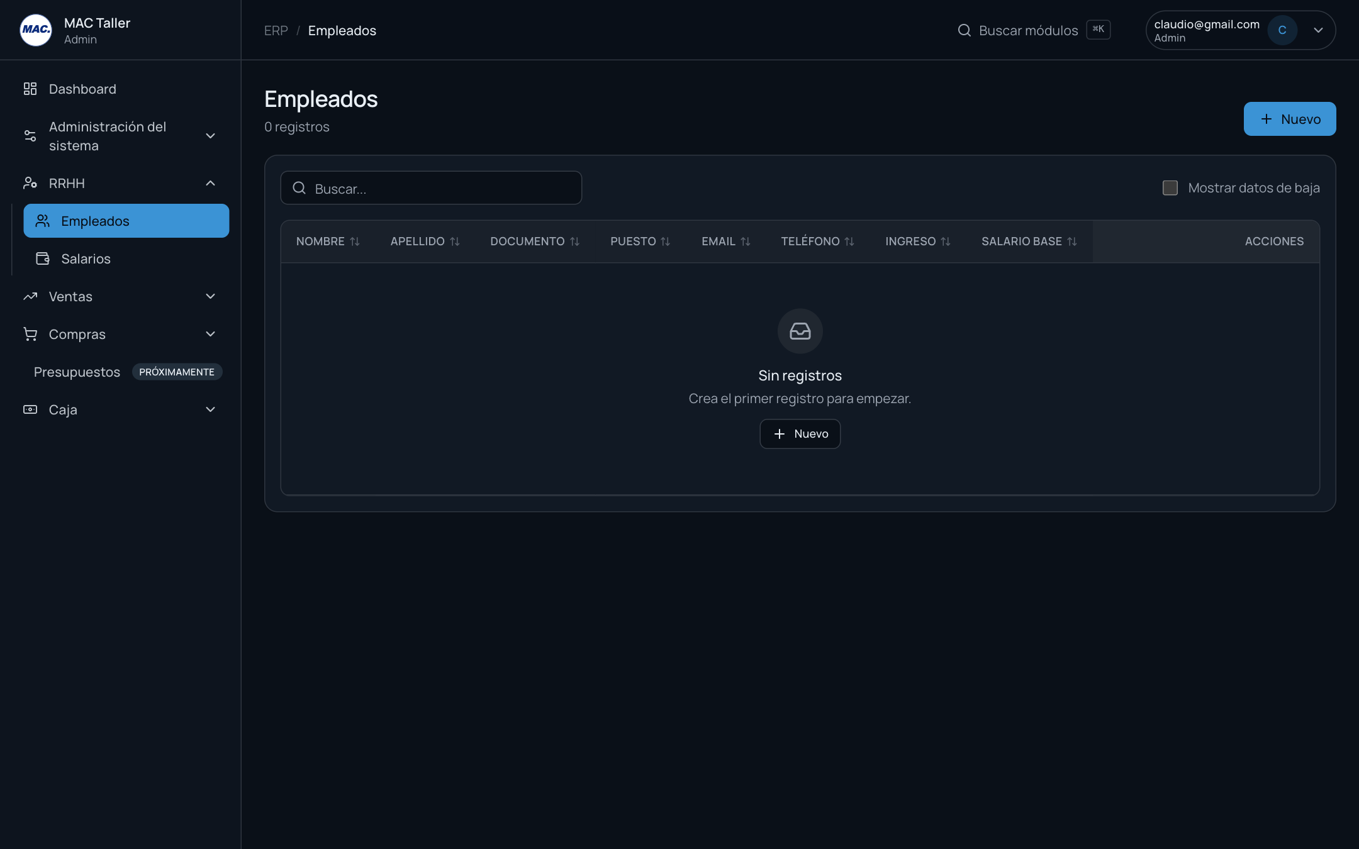1359x849 pixels.
Task: Click the Administración del sistema settings icon
Action: point(30,136)
